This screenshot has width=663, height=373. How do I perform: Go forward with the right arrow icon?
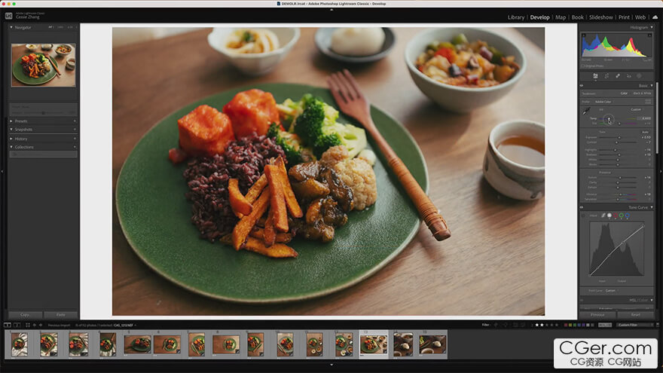(x=41, y=325)
